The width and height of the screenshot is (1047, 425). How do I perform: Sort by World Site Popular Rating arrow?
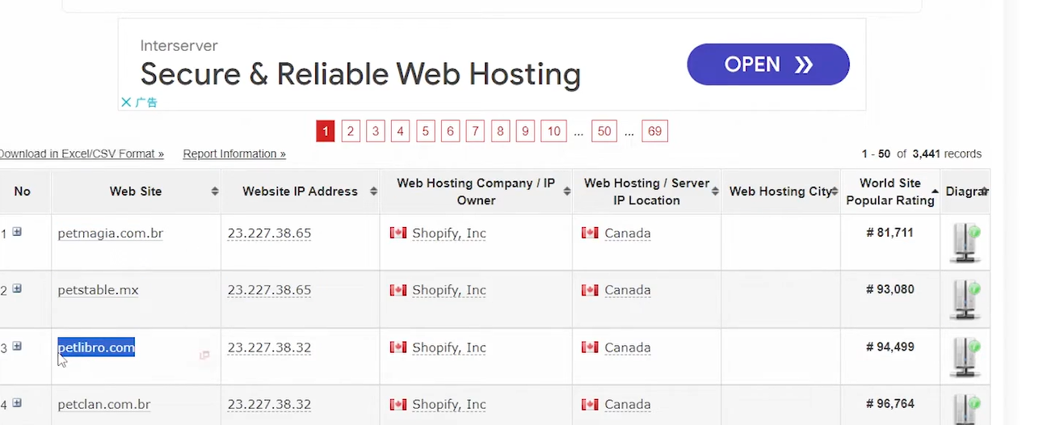(x=936, y=191)
